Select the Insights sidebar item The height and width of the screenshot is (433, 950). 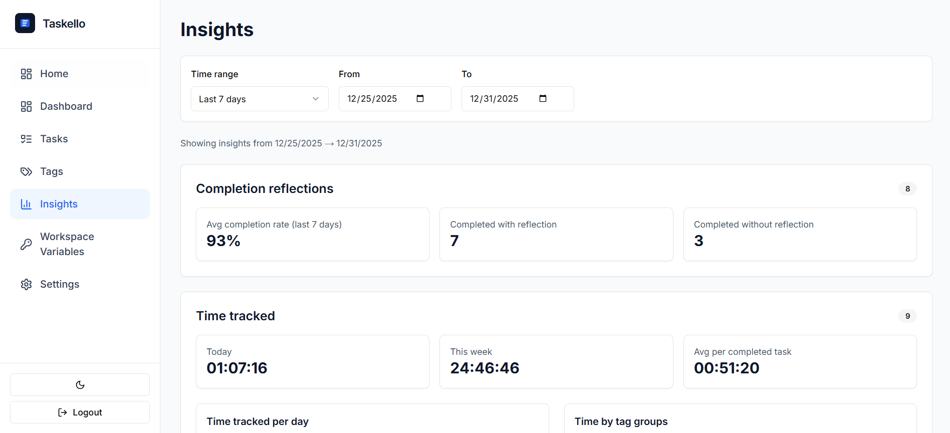tap(80, 204)
